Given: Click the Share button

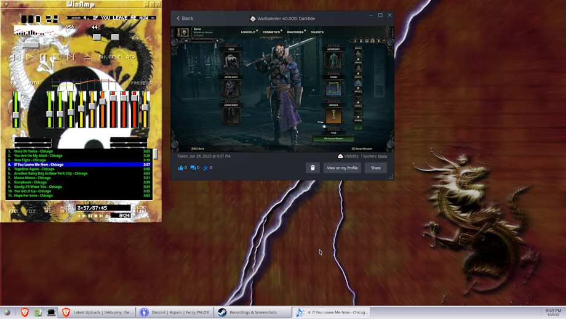Looking at the screenshot, I should point(375,168).
